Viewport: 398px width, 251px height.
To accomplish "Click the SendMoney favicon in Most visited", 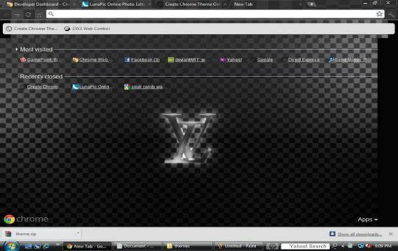I will coord(331,60).
